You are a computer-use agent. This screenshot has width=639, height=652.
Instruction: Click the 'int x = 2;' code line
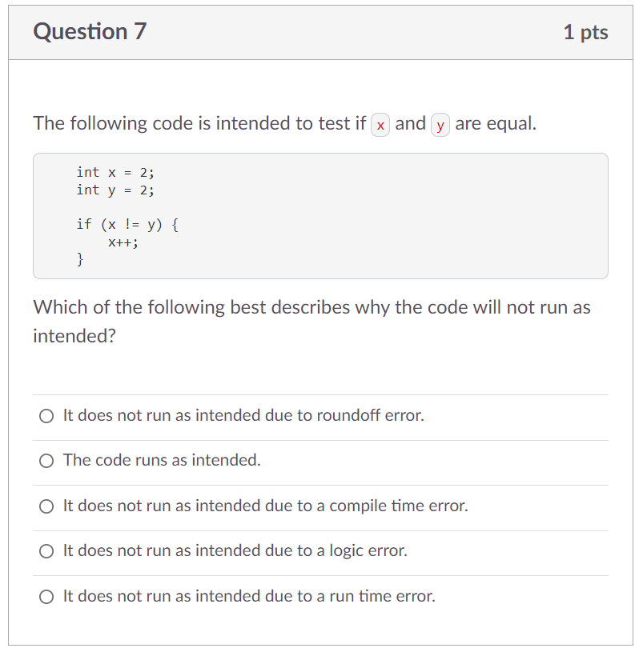pos(115,172)
